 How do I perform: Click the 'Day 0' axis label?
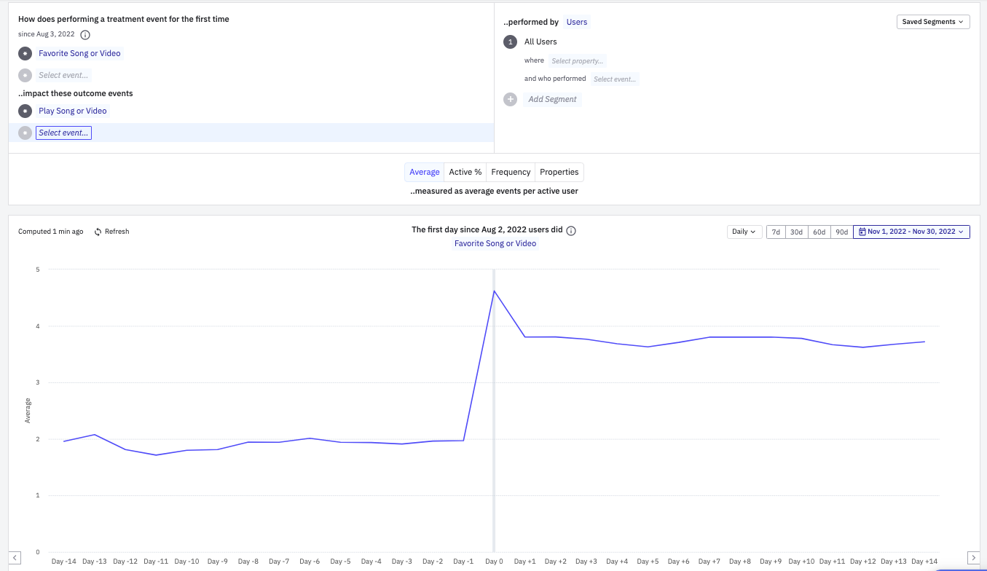[494, 562]
